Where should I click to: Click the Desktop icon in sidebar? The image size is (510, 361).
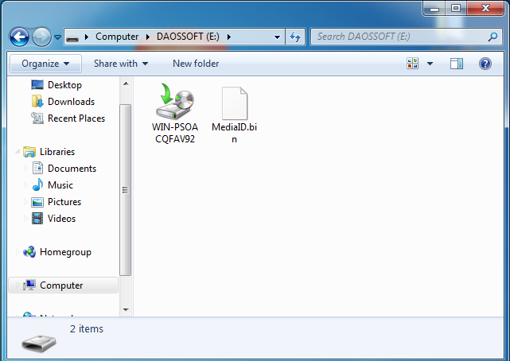click(x=37, y=85)
